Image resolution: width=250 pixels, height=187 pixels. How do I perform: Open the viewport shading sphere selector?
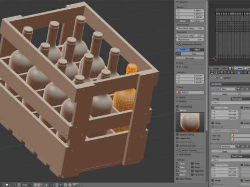tap(8, 185)
